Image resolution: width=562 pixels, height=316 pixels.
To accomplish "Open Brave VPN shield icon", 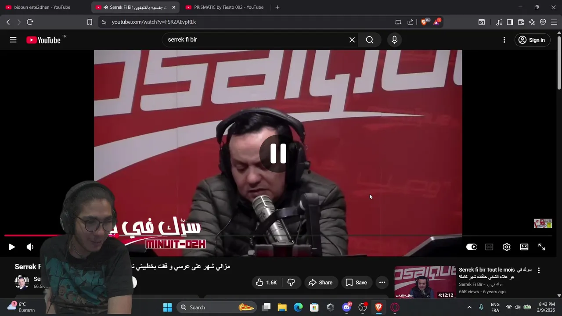I will 543,22.
